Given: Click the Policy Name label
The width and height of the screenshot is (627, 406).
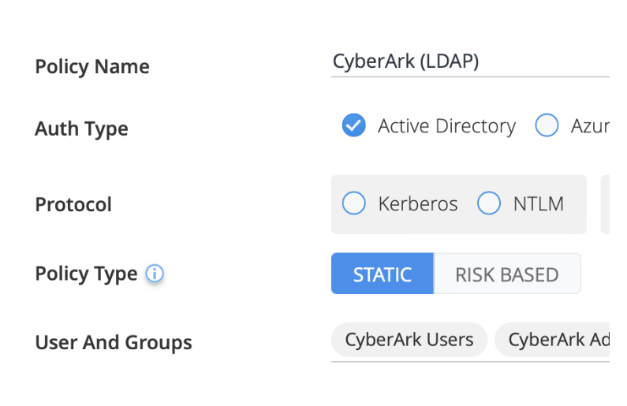Looking at the screenshot, I should click(x=92, y=66).
